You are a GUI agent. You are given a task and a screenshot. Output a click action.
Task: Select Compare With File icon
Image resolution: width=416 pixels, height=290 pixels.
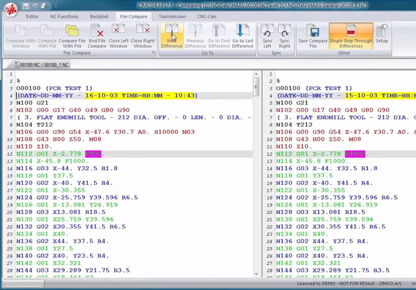(47, 36)
